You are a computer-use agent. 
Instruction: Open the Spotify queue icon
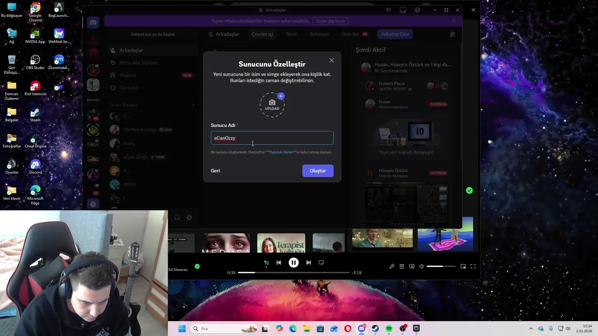[x=401, y=266]
